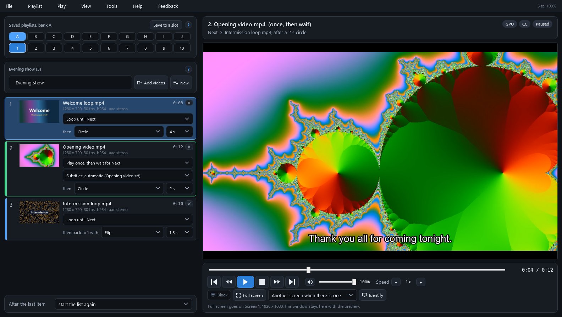The image size is (562, 317).
Task: Remove Opening video.mp4 with its X
Action: 189,147
